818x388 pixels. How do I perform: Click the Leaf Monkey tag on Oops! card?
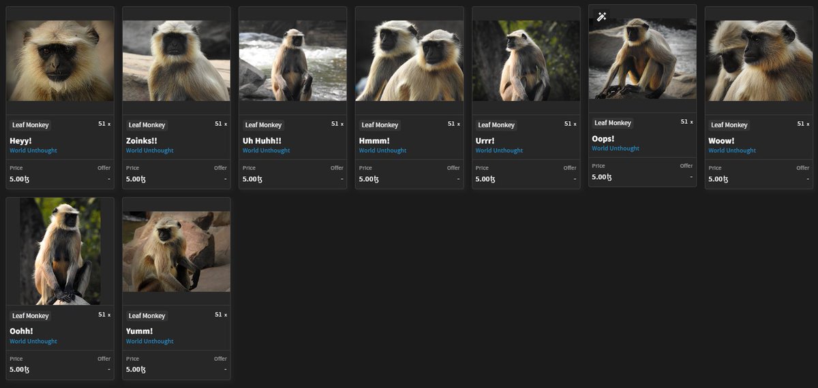coord(613,123)
